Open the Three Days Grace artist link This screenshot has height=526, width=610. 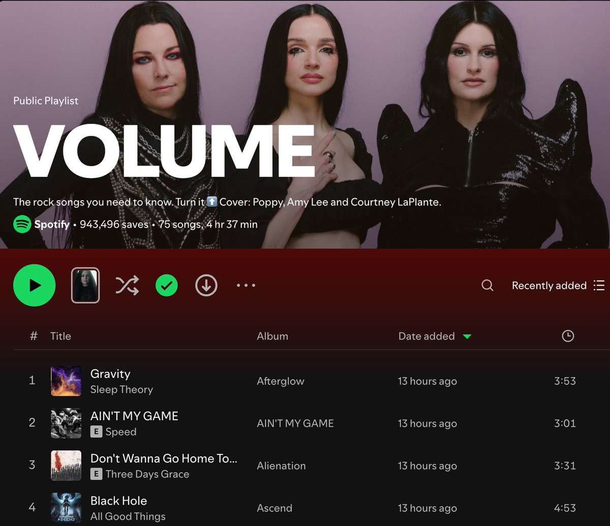(147, 474)
